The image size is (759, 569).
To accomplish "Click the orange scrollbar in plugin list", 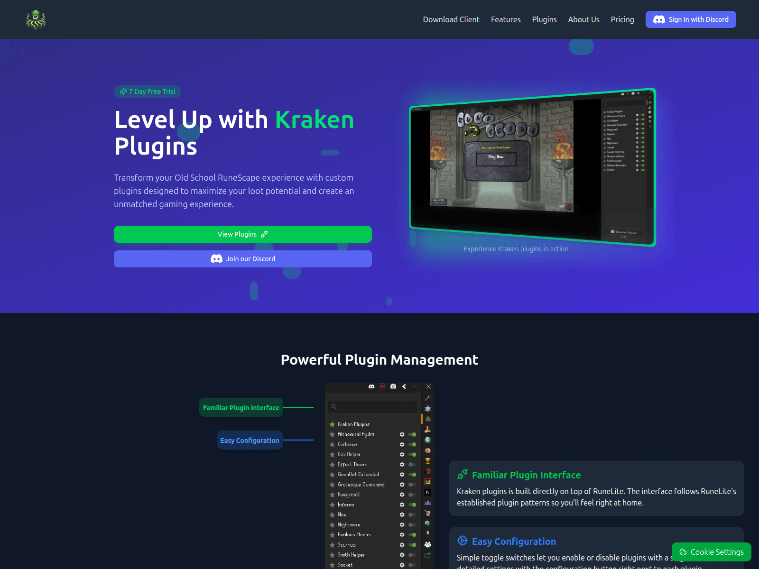I will coord(422,419).
